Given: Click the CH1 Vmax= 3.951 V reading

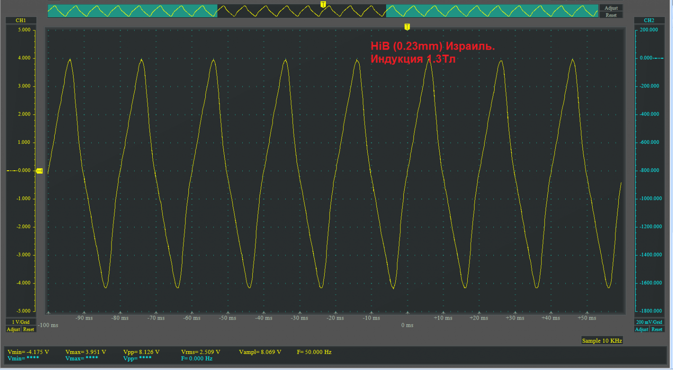Looking at the screenshot, I should pos(86,352).
